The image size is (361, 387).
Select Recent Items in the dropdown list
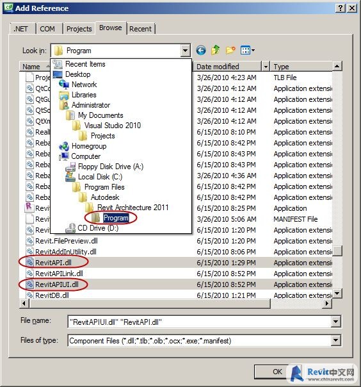[x=85, y=64]
